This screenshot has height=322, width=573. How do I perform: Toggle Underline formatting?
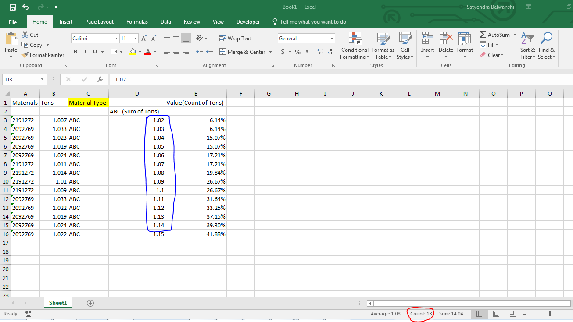tap(95, 52)
